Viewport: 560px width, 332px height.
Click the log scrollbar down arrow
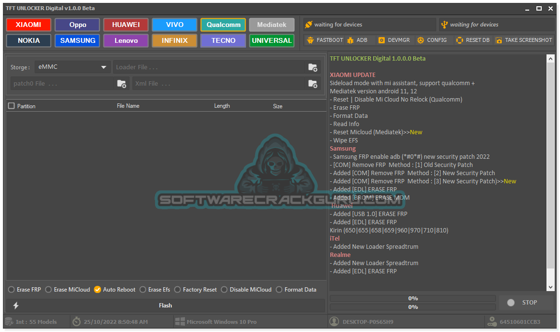pyautogui.click(x=550, y=287)
